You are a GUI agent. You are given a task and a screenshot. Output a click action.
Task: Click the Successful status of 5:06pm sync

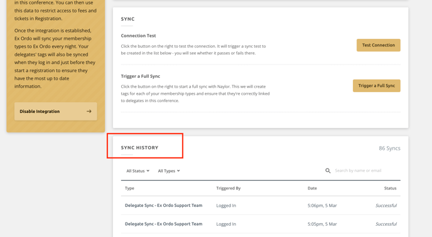click(386, 206)
